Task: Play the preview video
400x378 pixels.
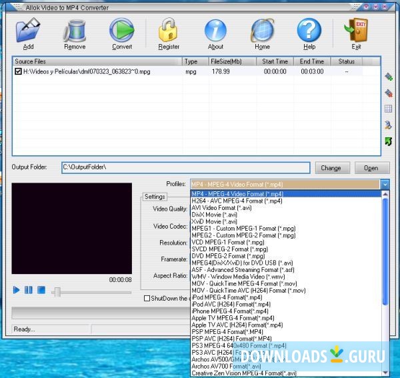Action: click(16, 290)
